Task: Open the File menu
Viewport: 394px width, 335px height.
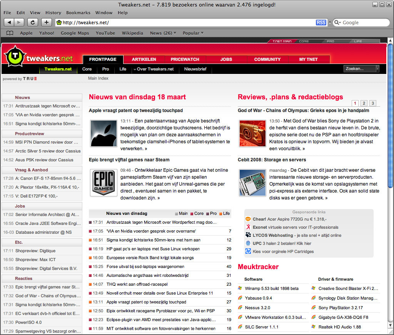Action: (7, 13)
